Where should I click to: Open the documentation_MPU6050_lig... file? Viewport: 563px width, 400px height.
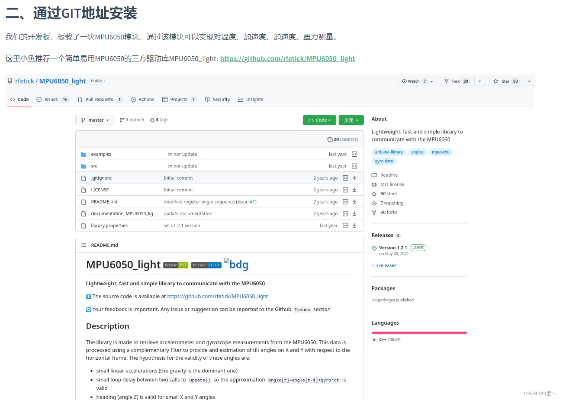tap(124, 213)
